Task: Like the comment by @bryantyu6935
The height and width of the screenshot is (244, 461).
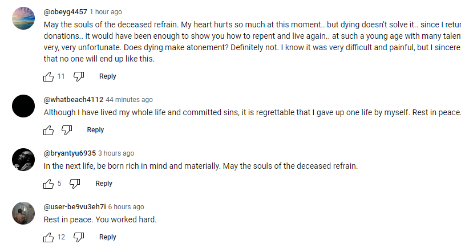Action: (x=48, y=184)
